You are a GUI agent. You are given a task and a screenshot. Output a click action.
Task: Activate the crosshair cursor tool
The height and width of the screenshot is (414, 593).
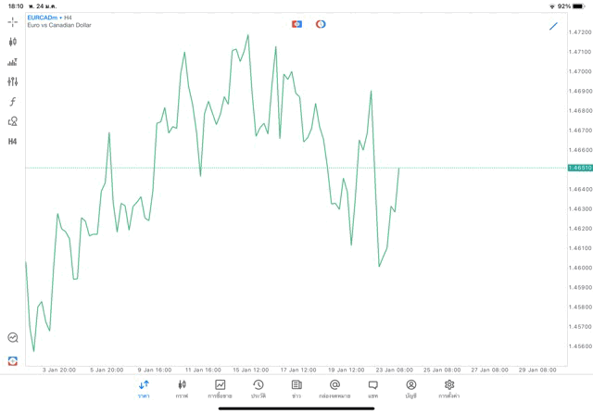click(x=12, y=21)
